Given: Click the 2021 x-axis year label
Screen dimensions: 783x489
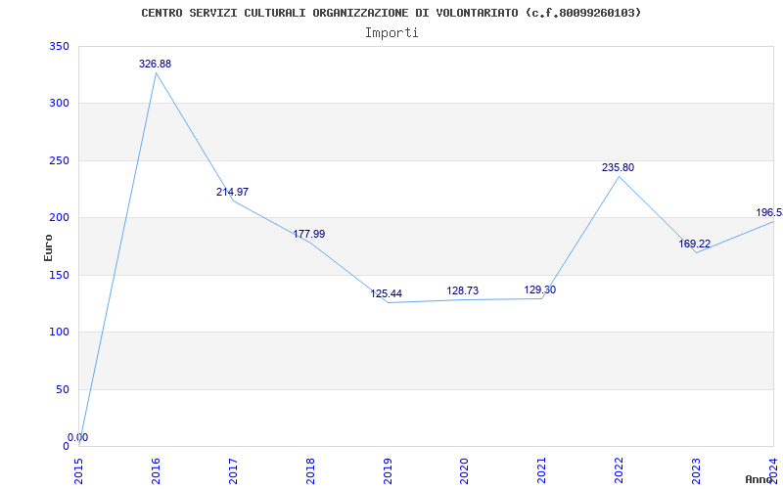Looking at the screenshot, I should point(542,470).
